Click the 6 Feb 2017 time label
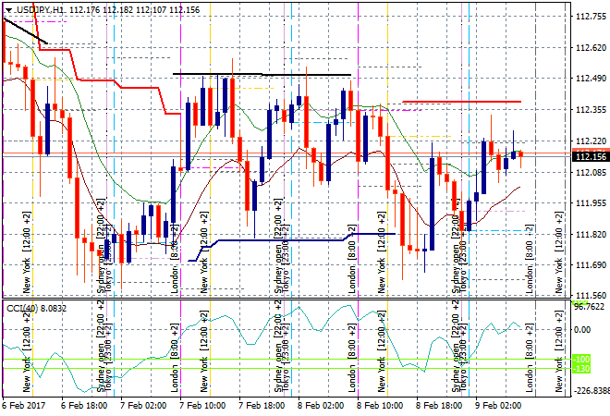Screen dimensions: 610x416 [24, 406]
